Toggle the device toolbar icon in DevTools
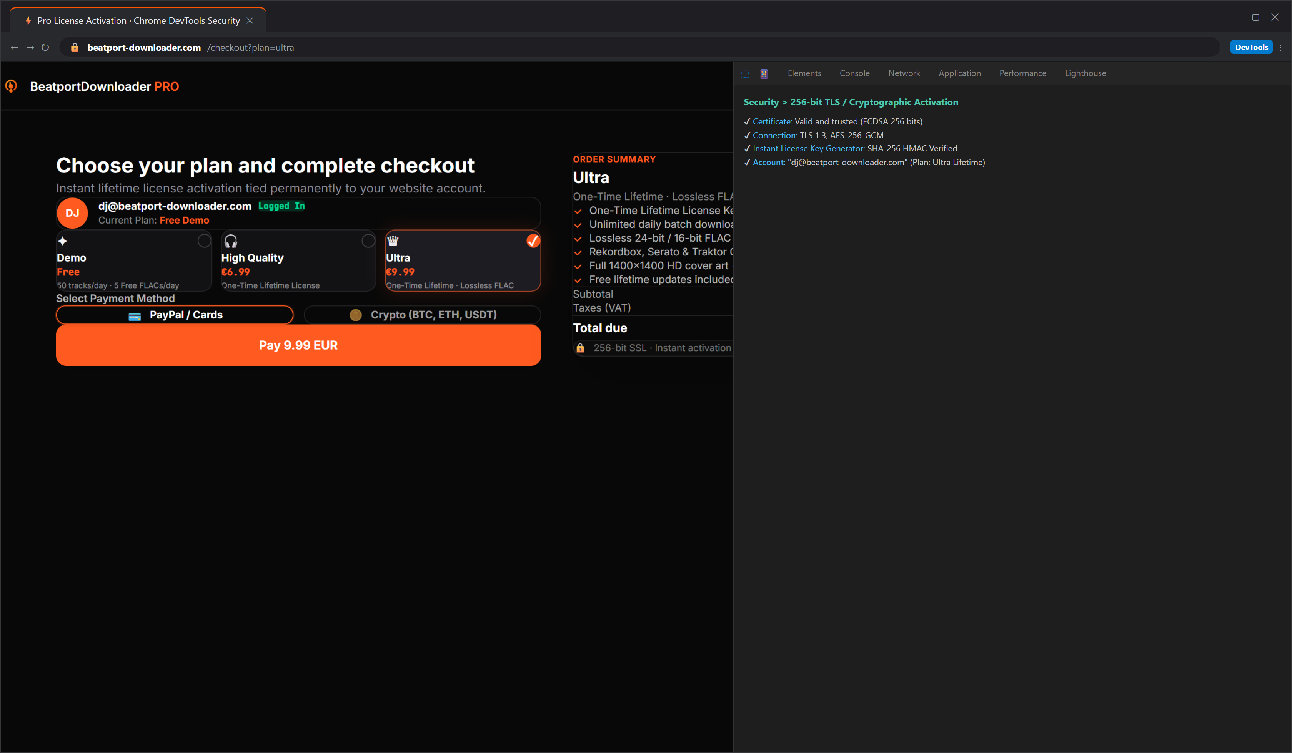Viewport: 1292px width, 753px height. [x=764, y=74]
